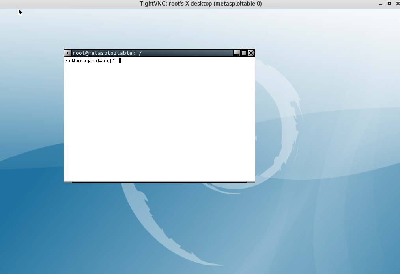
Task: Click the terminal window's right edge border
Action: click(255, 118)
